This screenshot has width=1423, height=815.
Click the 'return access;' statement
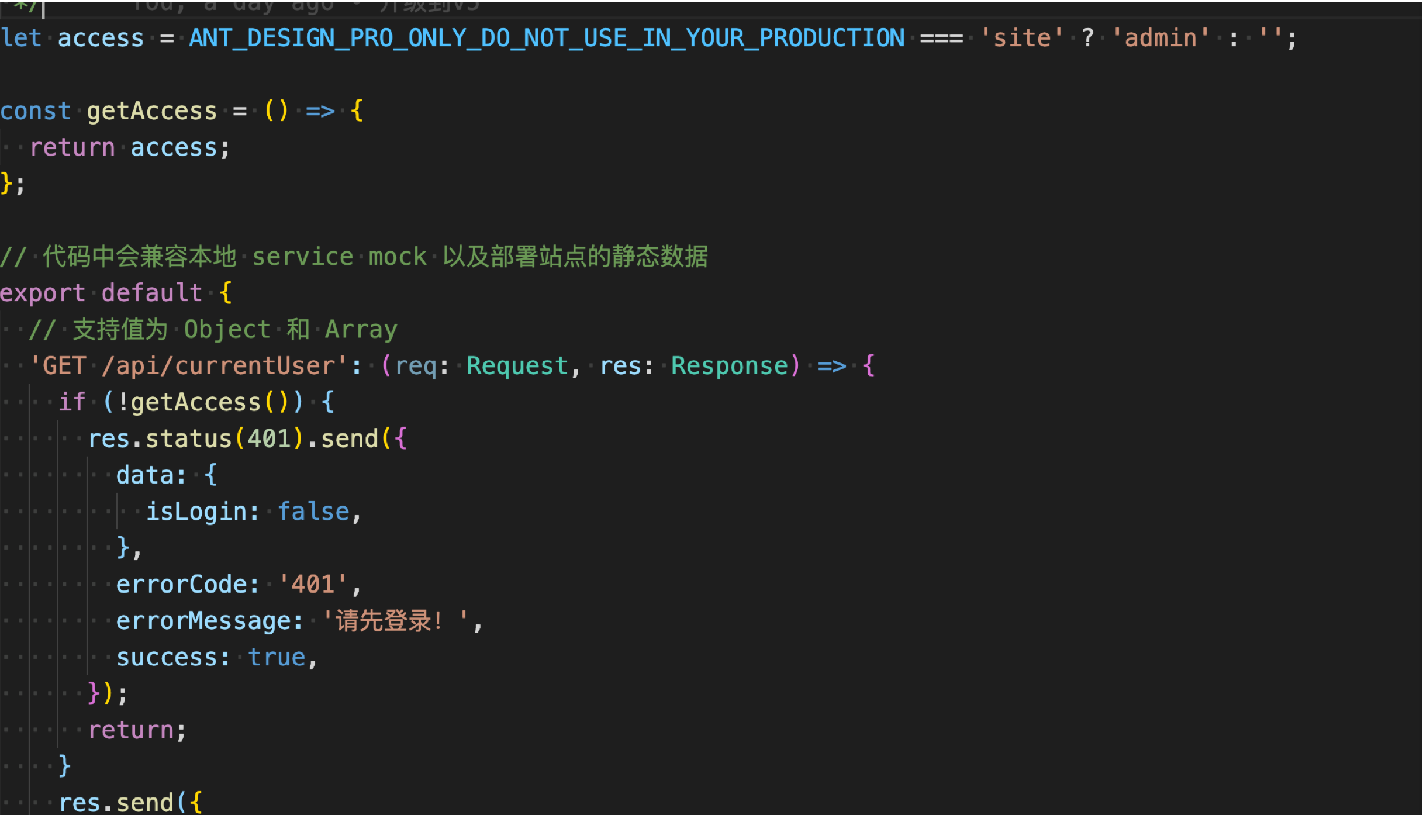[x=130, y=148]
